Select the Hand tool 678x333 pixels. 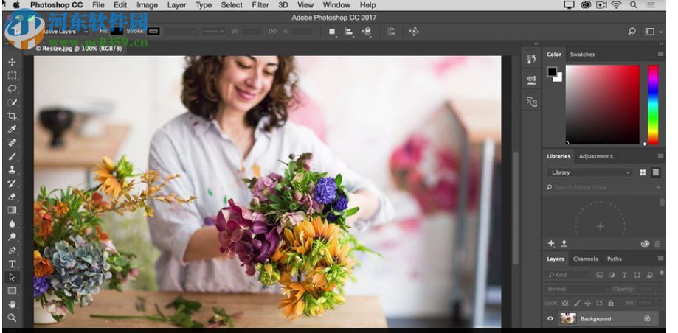(x=12, y=304)
